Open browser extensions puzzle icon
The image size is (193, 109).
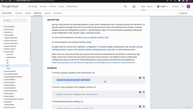pyautogui.click(x=179, y=1)
